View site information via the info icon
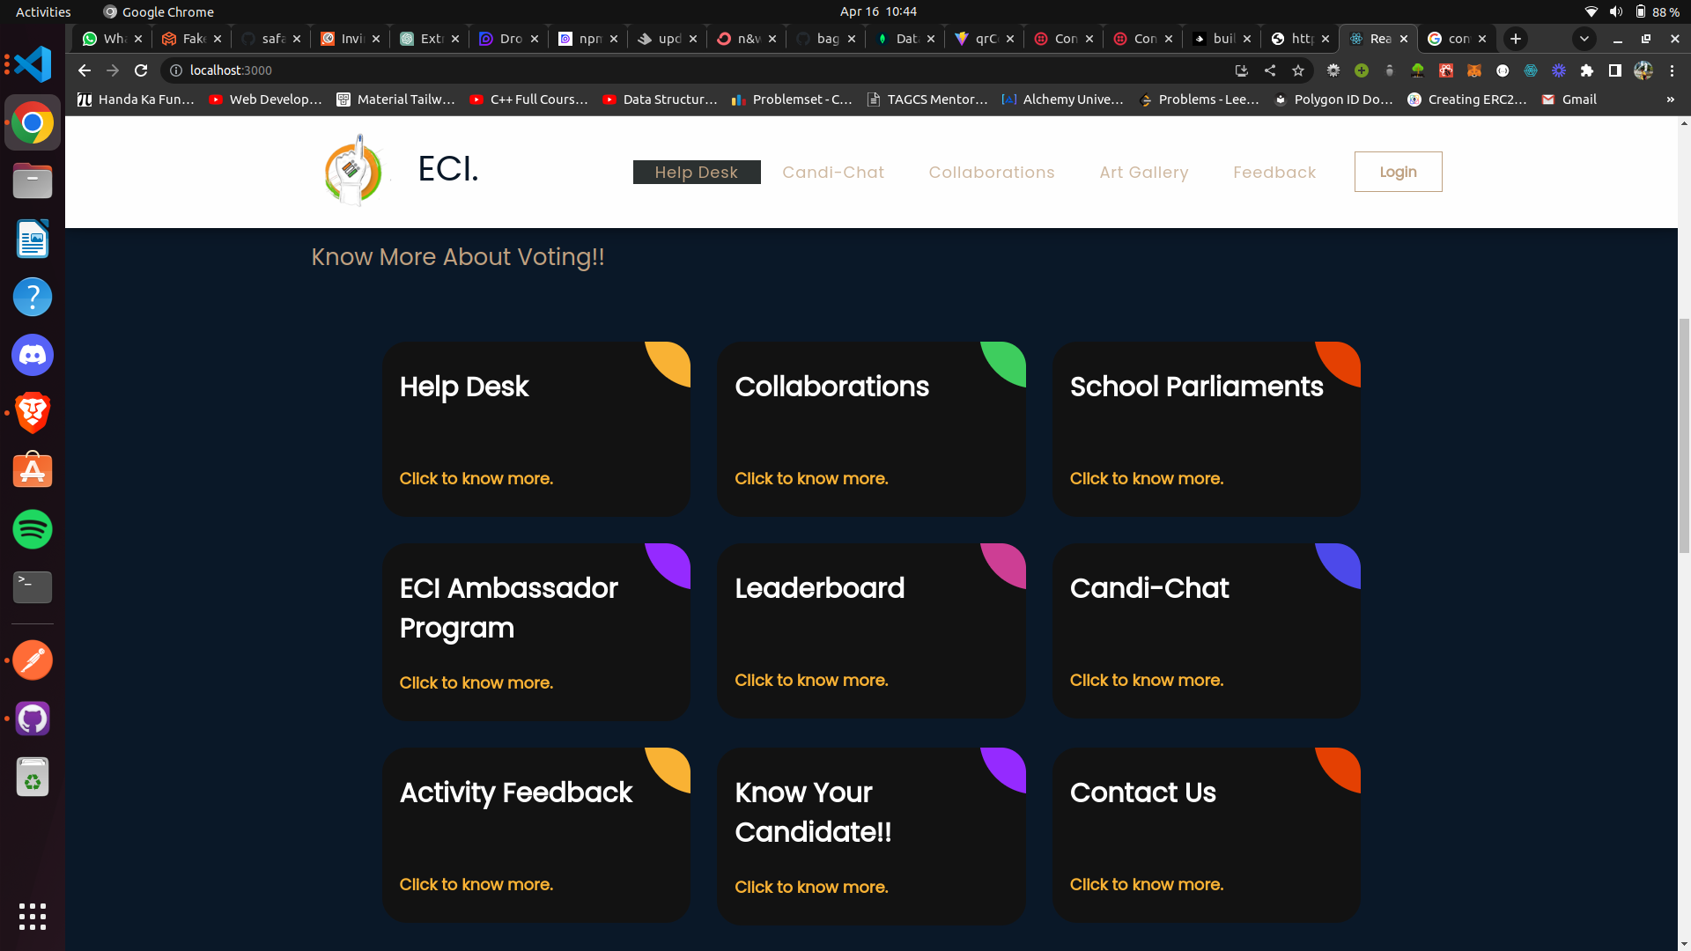 [x=175, y=70]
